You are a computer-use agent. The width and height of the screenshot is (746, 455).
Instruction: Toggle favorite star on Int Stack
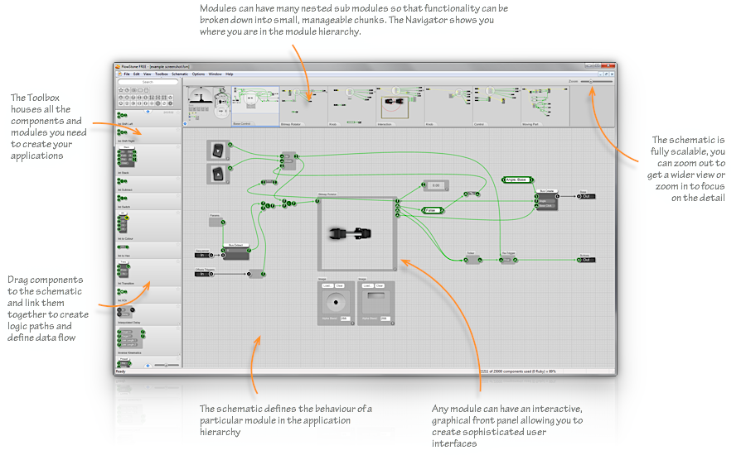click(178, 147)
